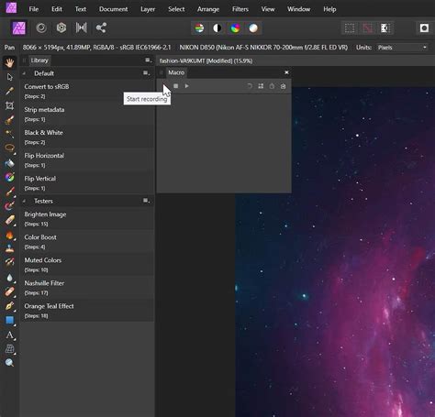435x417 pixels.
Task: Collapse the Default macro category
Action: pos(24,73)
